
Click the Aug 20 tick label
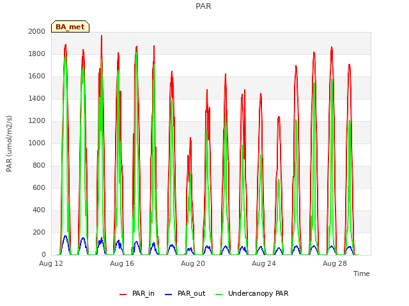pos(193,263)
